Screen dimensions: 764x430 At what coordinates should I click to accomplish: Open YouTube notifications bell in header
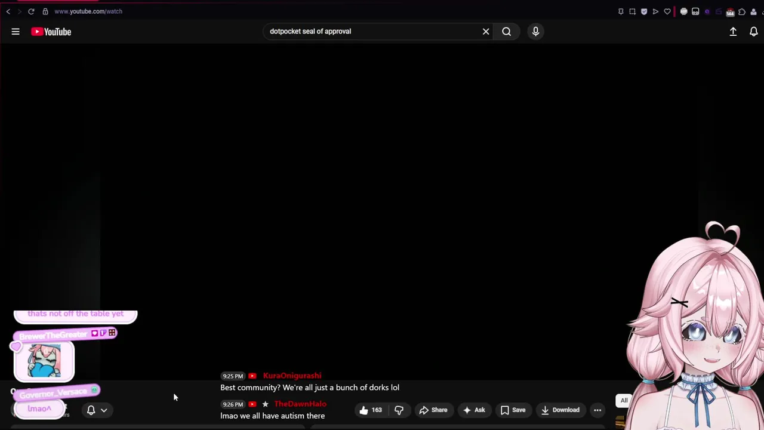(753, 32)
